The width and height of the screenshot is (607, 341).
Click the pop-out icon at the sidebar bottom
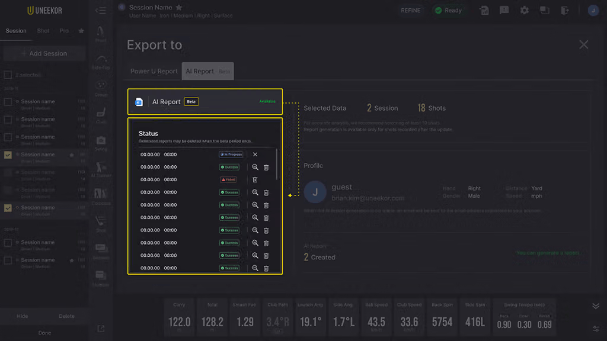(x=101, y=329)
